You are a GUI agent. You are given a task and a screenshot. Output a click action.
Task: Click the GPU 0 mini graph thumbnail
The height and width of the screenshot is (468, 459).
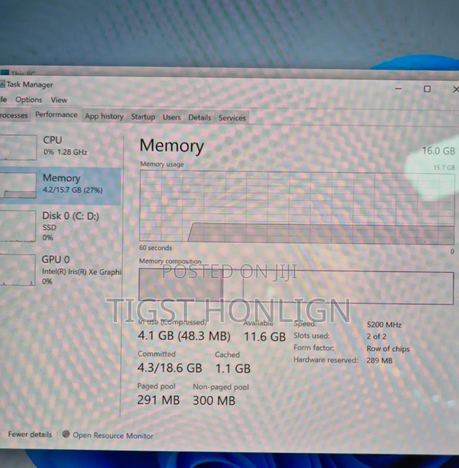tap(17, 270)
